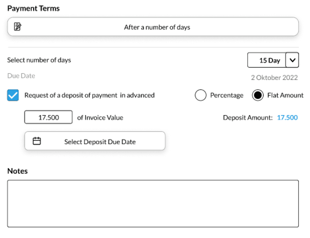Click the blue 17.500 Deposit Amount value
310x238 pixels.
[x=287, y=117]
